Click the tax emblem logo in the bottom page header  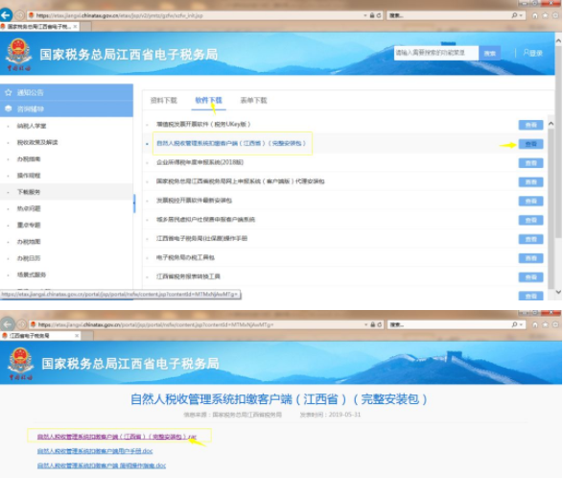pos(20,364)
